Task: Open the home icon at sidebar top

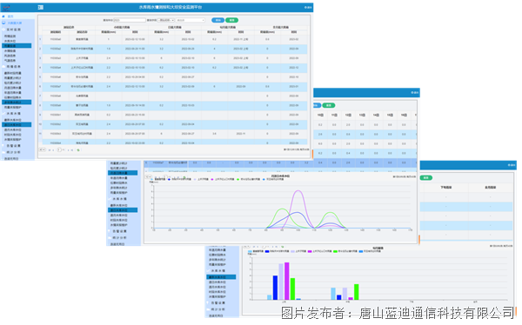Action: (x=3, y=16)
